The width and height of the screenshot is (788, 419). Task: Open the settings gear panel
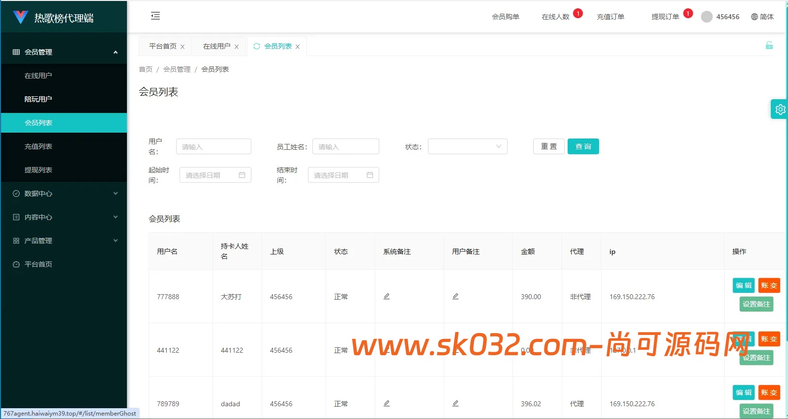[x=780, y=109]
